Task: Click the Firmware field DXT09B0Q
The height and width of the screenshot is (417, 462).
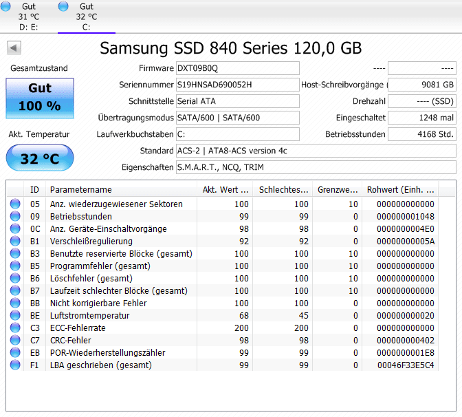Action: click(237, 68)
